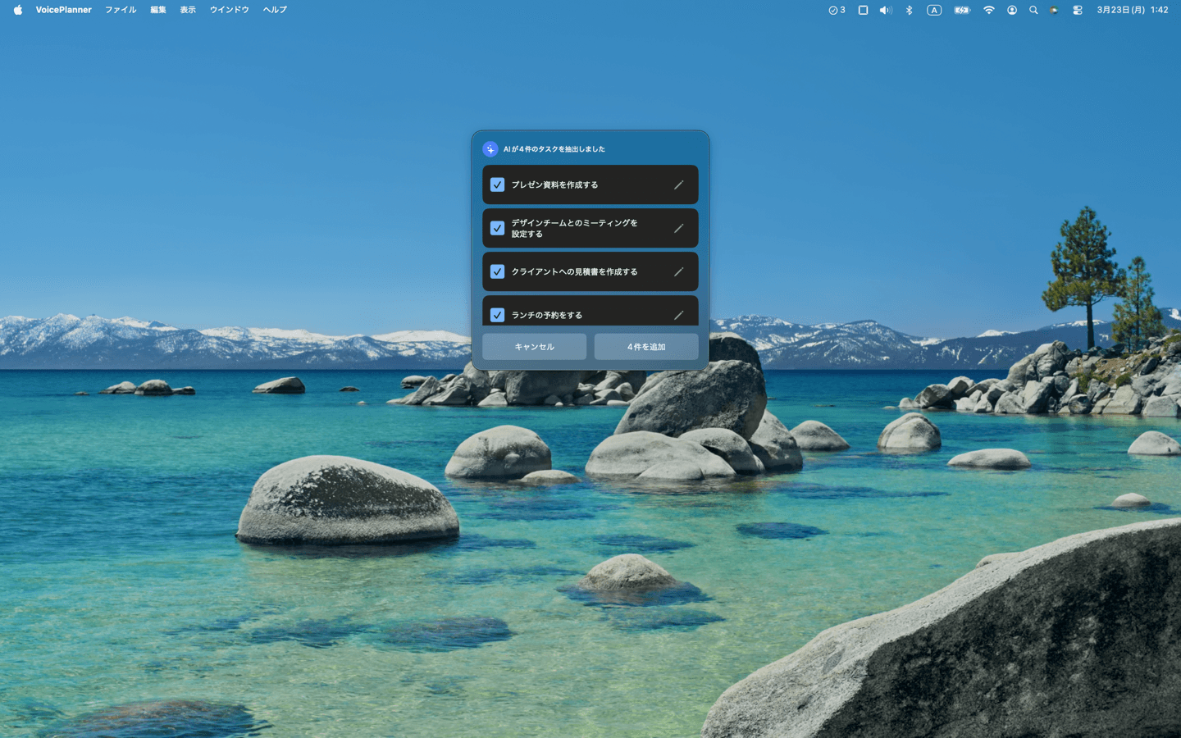Screen dimensions: 1181x738
Task: Edit the クライアントへの見積書 task via pencil
Action: (x=678, y=272)
